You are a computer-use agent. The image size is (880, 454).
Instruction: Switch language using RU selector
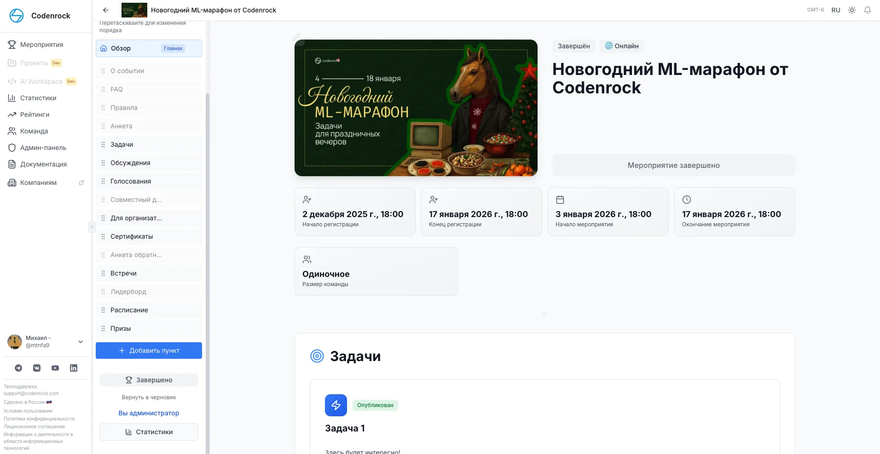click(x=836, y=10)
